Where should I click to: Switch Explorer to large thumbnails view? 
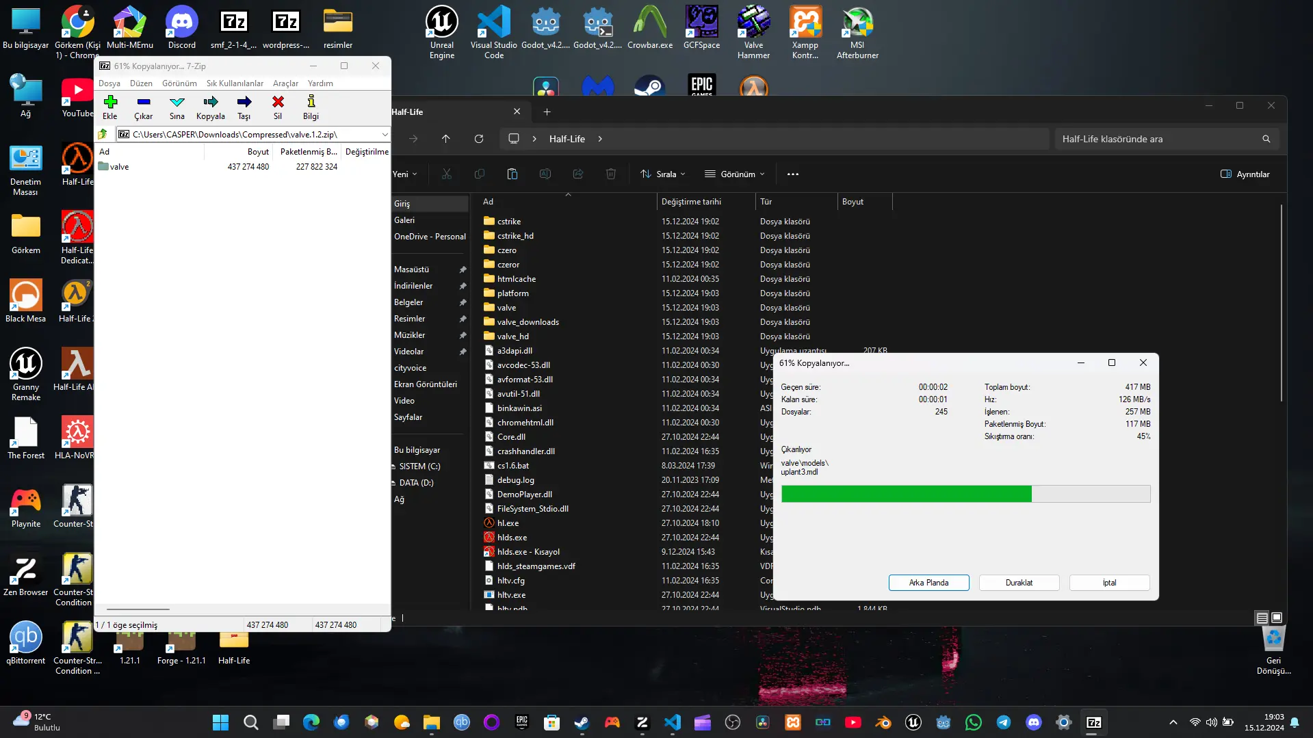(1277, 618)
